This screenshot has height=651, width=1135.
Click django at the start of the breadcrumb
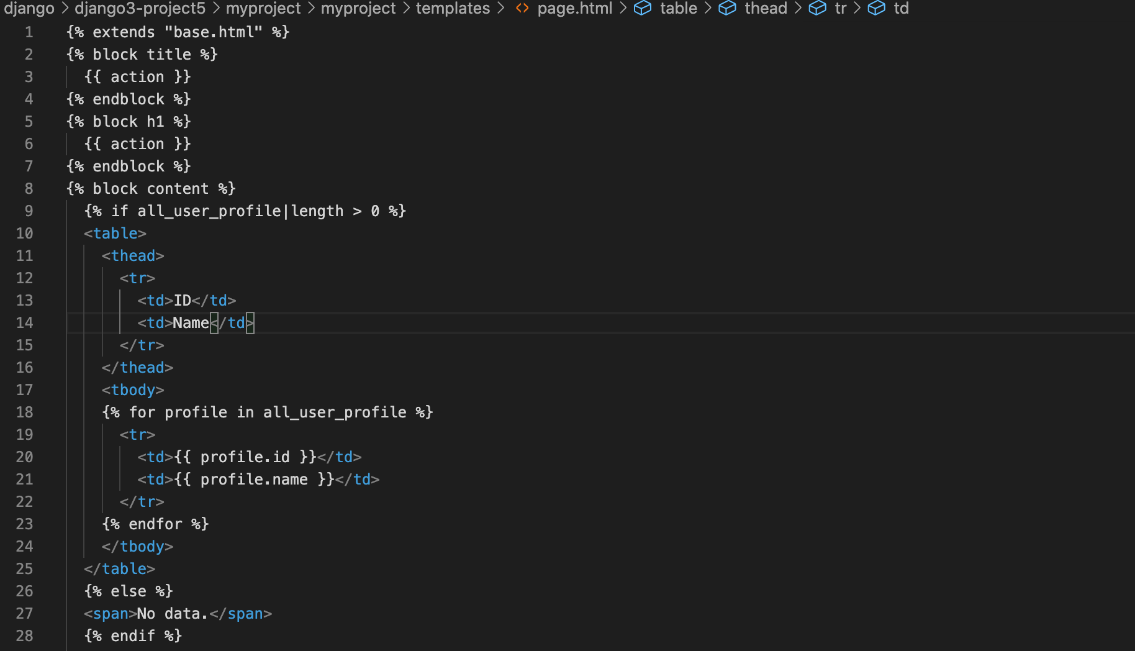(x=29, y=9)
